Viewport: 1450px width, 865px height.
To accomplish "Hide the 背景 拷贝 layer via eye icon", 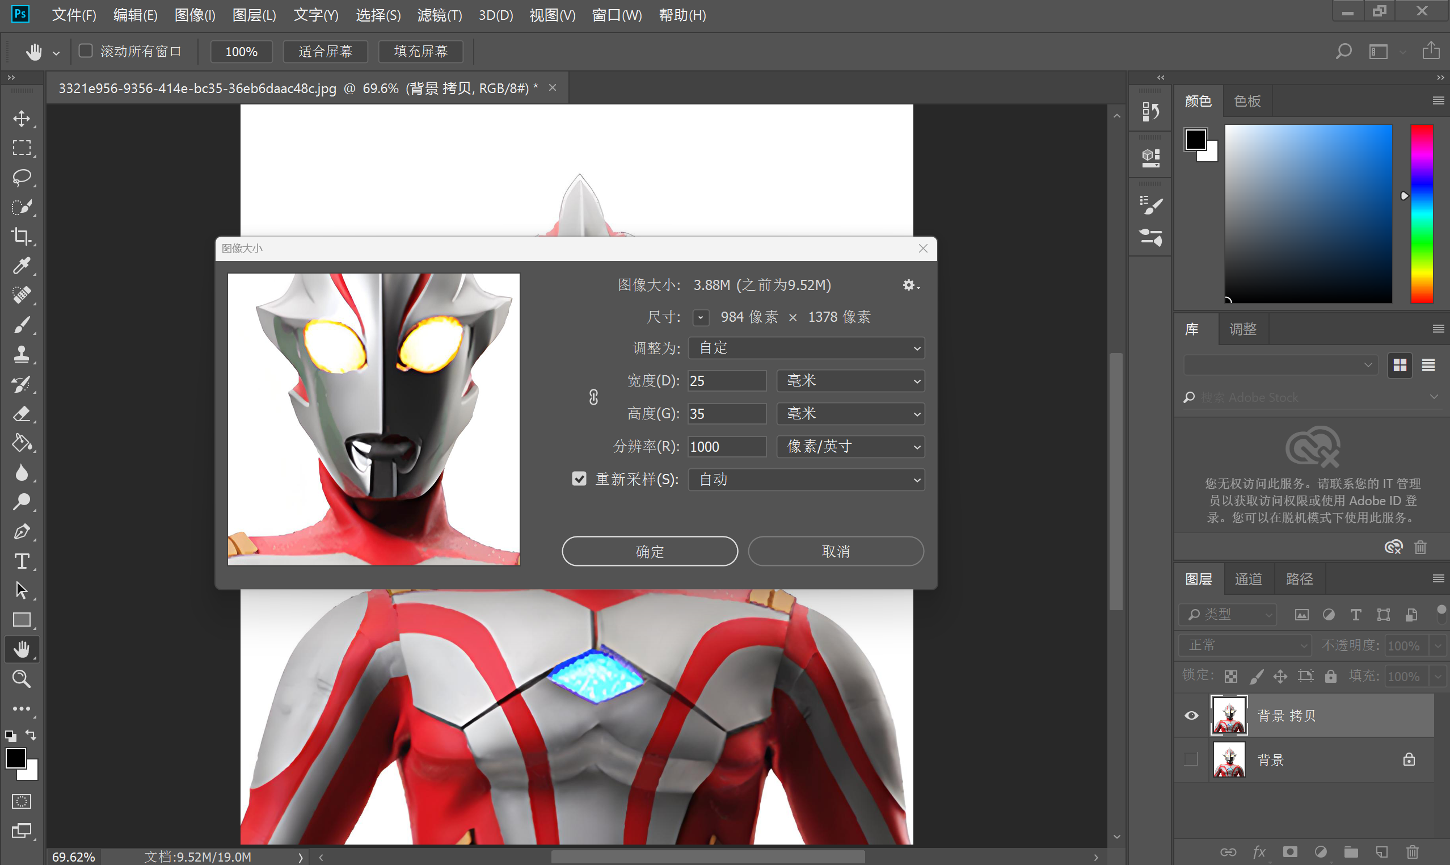I will tap(1191, 715).
